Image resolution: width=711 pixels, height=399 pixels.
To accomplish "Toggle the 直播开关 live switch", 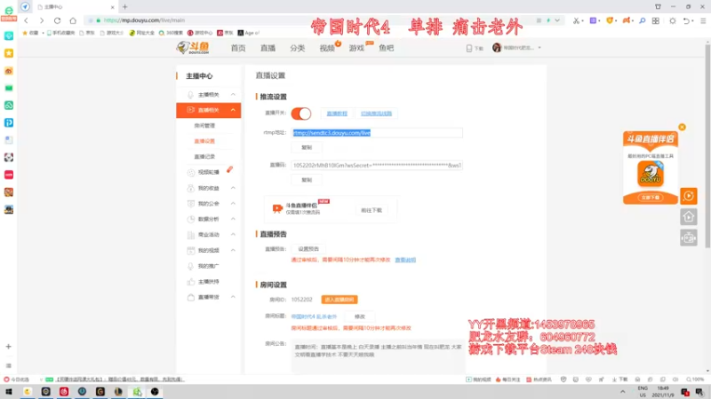I will coord(301,113).
